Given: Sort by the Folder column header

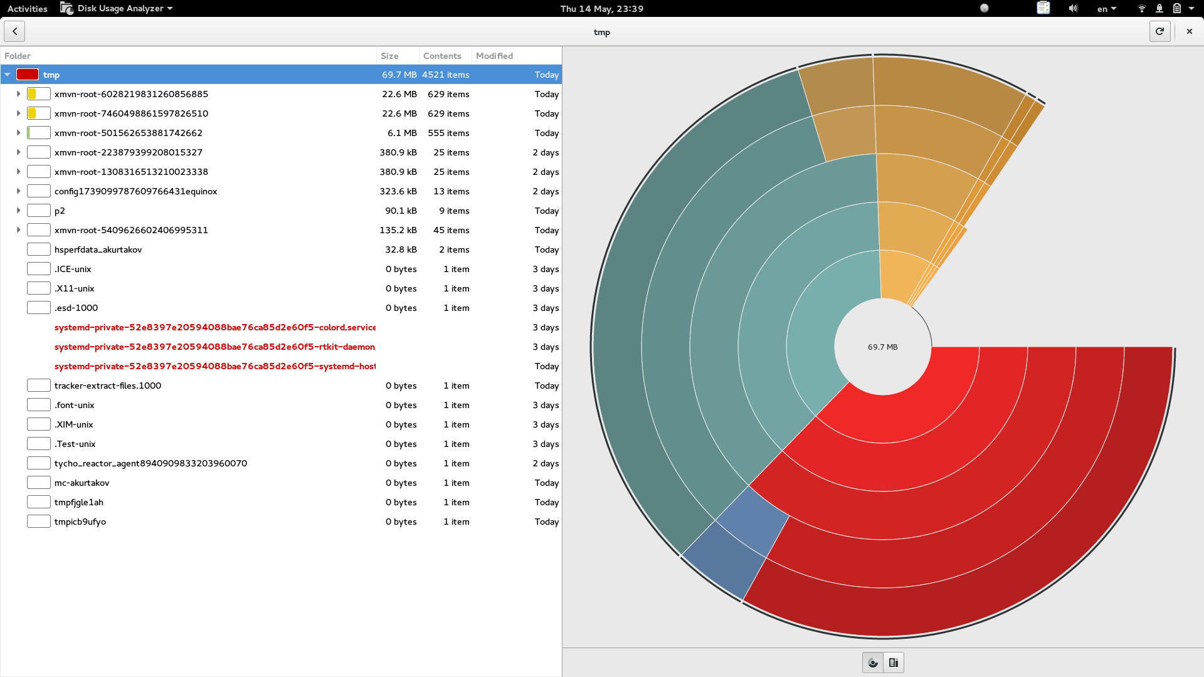Looking at the screenshot, I should click(188, 56).
